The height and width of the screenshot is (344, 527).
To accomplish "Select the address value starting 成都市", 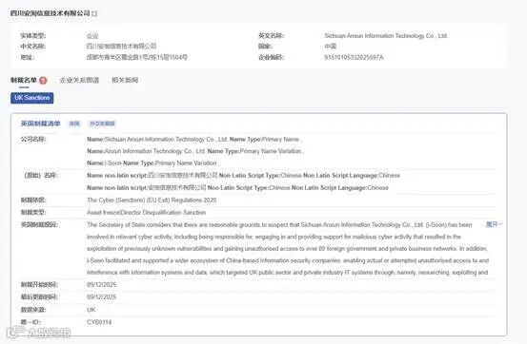I will 137,57.
